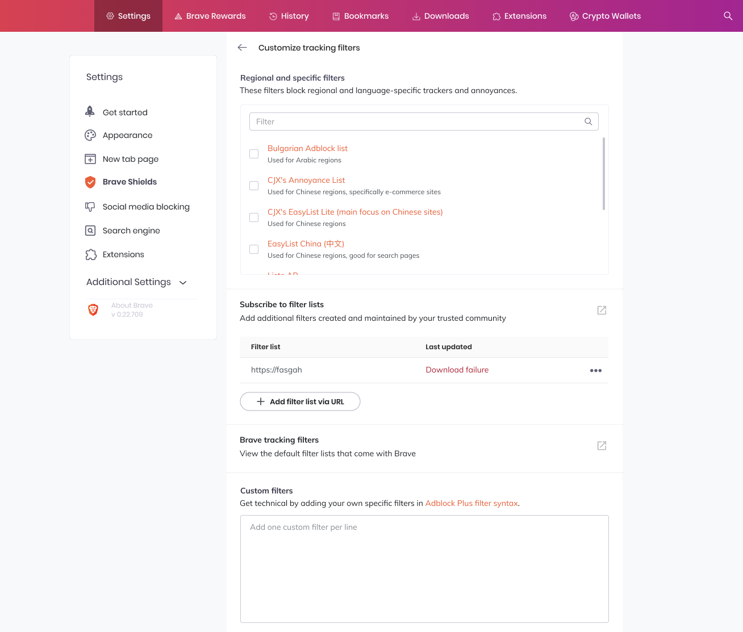The width and height of the screenshot is (743, 632).
Task: Open external link icon for Subscribe to filter lists
Action: click(602, 310)
